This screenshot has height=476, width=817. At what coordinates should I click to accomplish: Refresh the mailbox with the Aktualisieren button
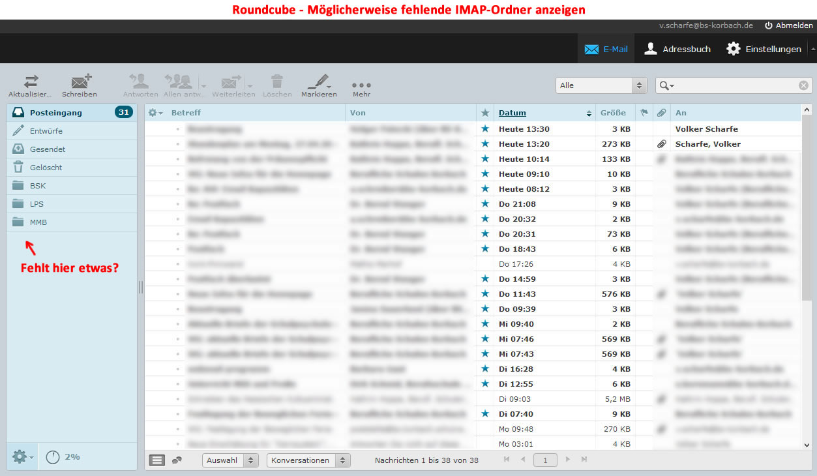point(30,85)
